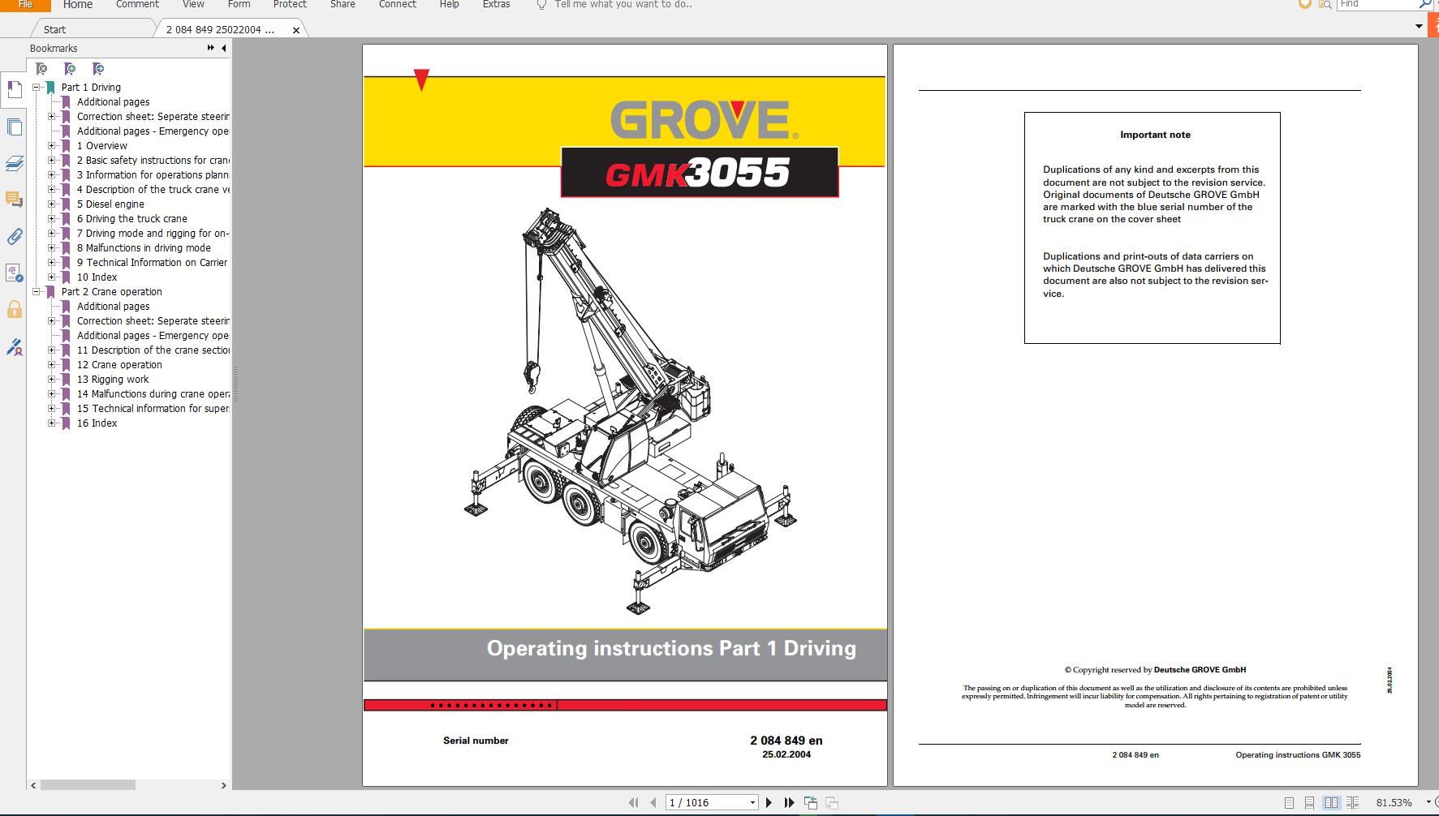Click the previous view icon

pos(811,803)
